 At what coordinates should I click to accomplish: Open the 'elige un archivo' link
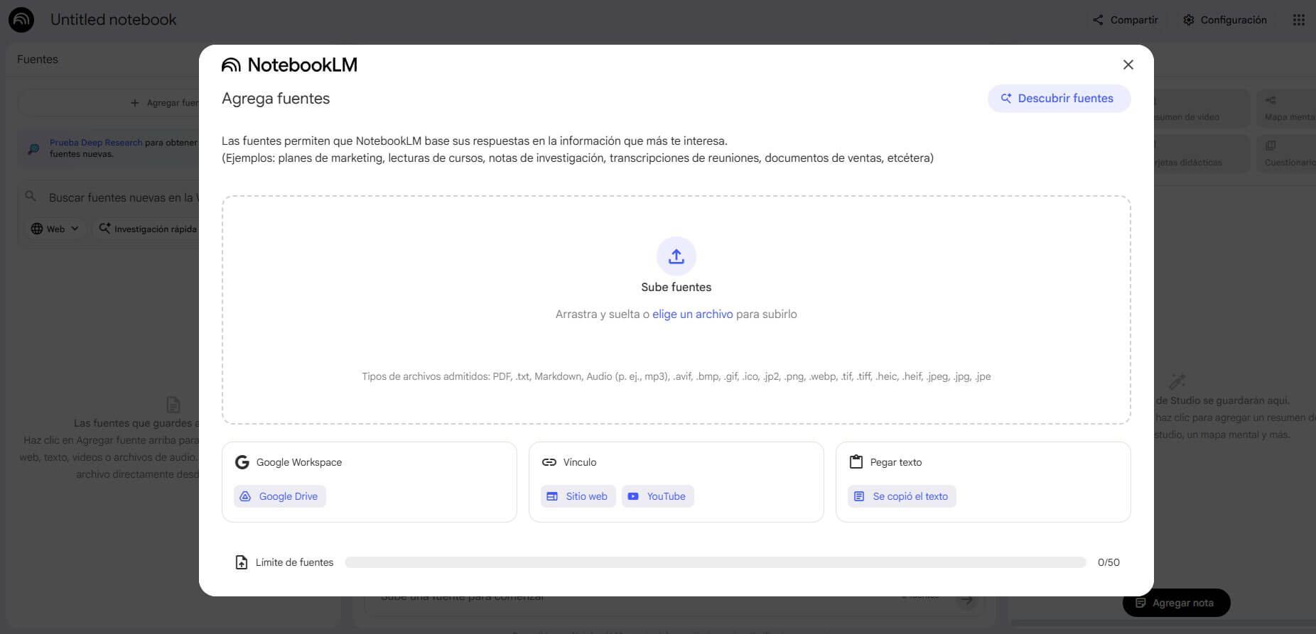tap(693, 314)
